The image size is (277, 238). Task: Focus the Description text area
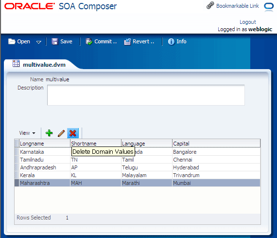pos(146,95)
